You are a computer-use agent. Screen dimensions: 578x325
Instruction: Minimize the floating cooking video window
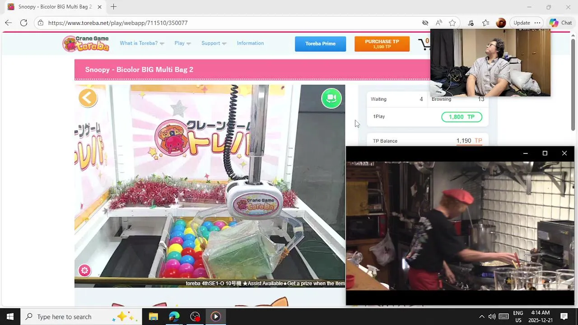[525, 153]
